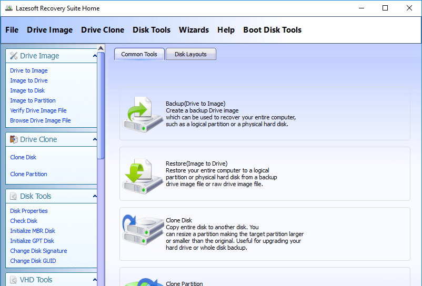Click the Drive Image panel header icon
Image resolution: width=422 pixels, height=286 pixels.
click(14, 56)
